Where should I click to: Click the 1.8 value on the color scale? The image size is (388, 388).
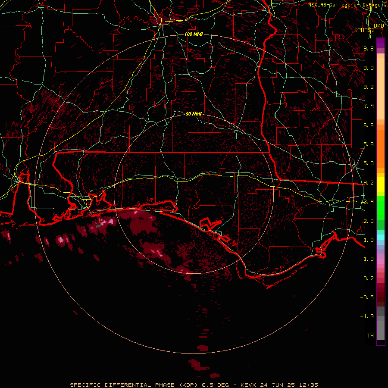coord(369,240)
